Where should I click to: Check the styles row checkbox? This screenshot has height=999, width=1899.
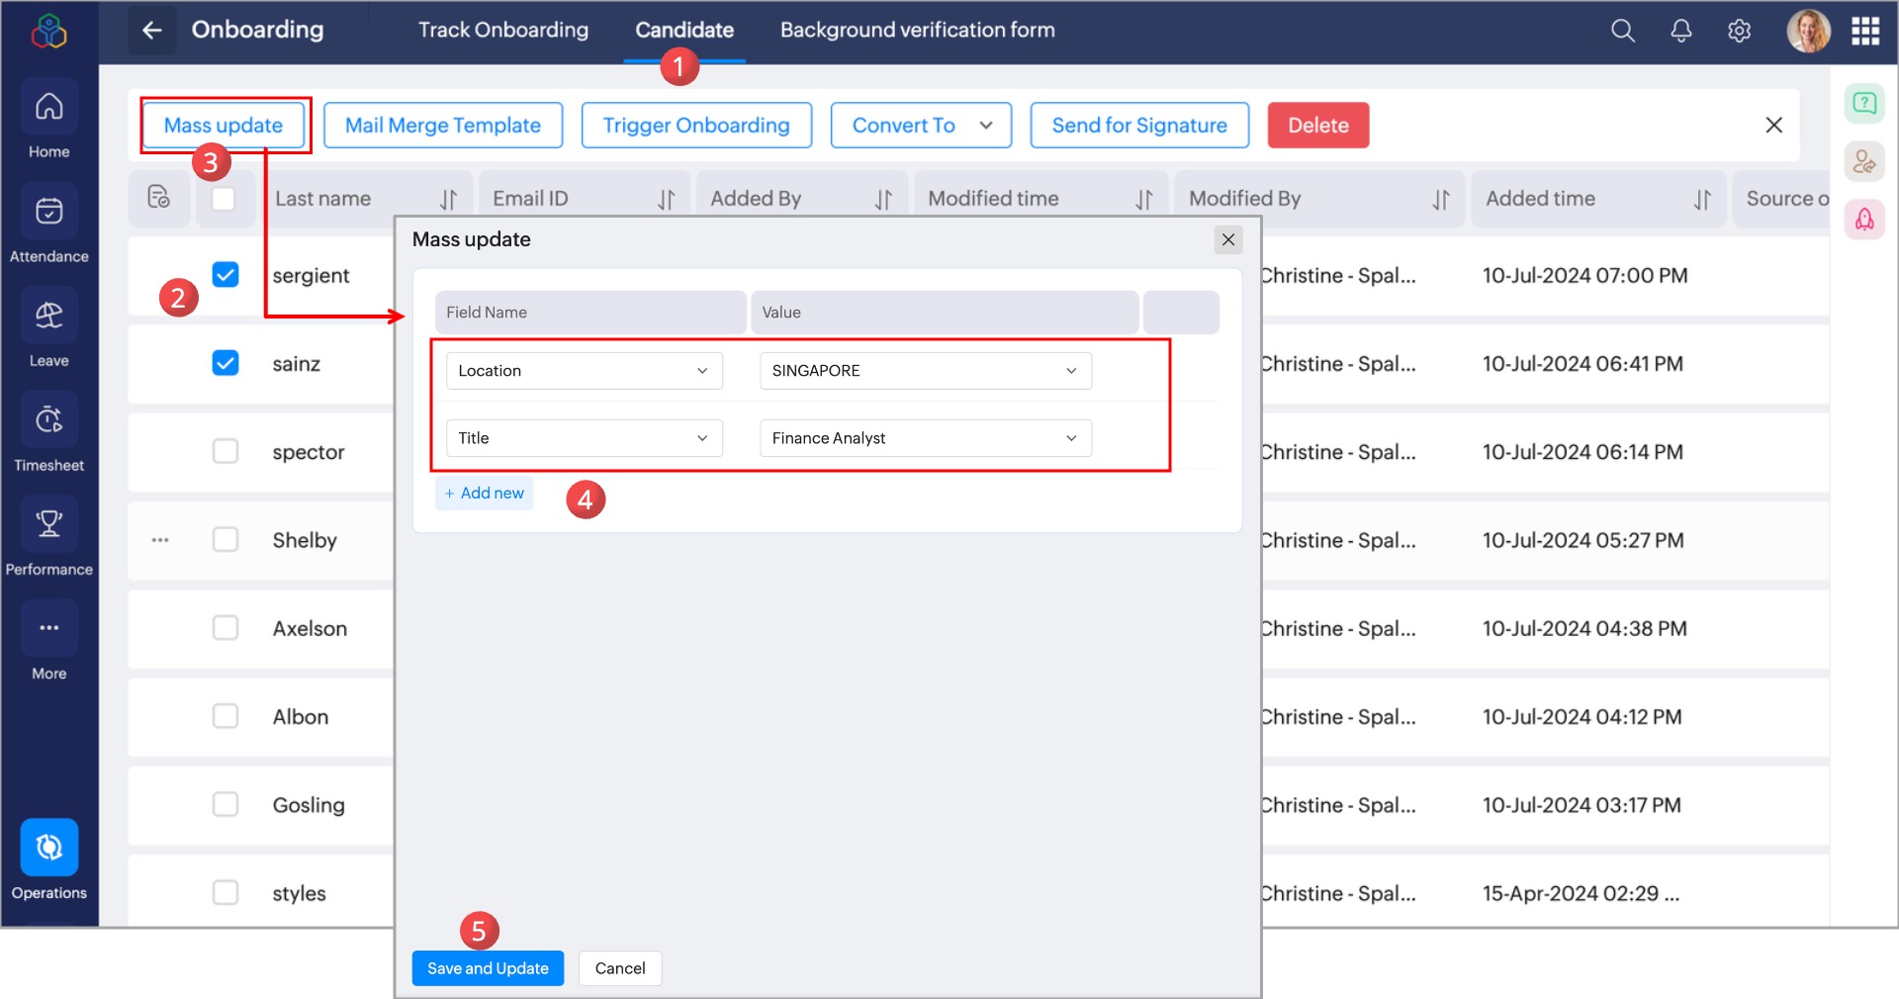pos(226,892)
